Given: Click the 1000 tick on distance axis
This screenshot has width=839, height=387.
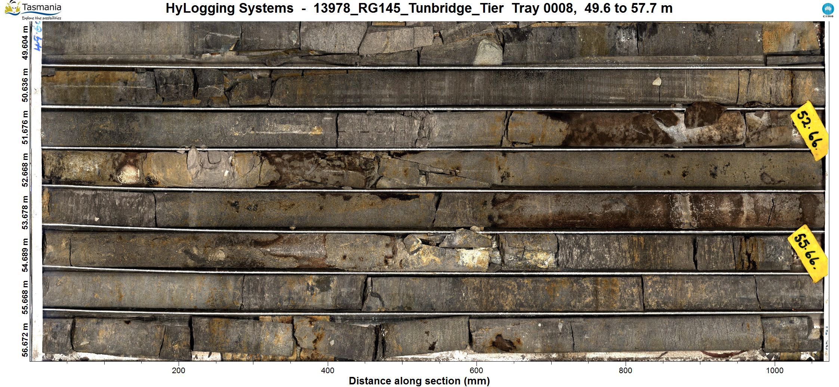Looking at the screenshot, I should point(774,371).
